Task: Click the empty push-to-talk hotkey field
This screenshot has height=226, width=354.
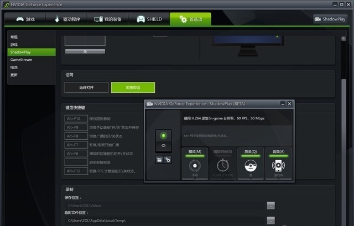Action: [76, 162]
